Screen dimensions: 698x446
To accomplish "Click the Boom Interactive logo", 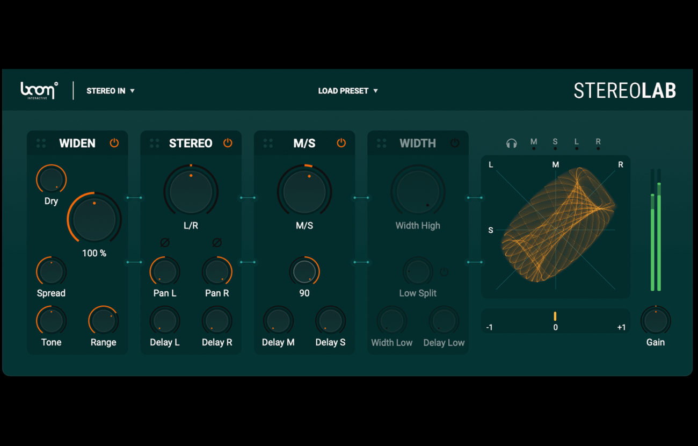I will [39, 90].
